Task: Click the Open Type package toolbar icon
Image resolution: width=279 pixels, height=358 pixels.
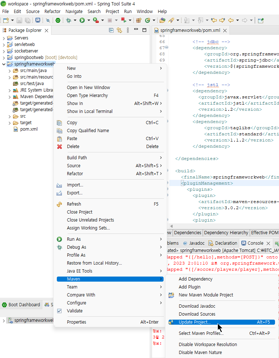Action: click(x=139, y=20)
